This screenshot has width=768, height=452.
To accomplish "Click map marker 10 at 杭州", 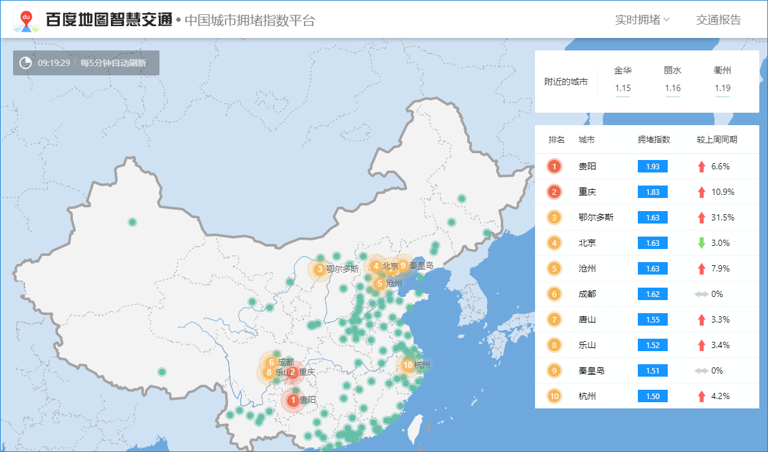I will click(x=408, y=365).
